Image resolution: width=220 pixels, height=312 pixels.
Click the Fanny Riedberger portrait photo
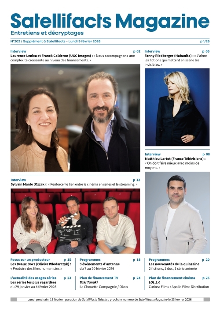pos(177,107)
